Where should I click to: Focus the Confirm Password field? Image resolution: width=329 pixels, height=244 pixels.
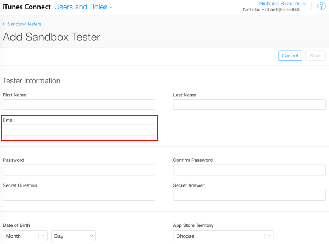tap(249, 170)
